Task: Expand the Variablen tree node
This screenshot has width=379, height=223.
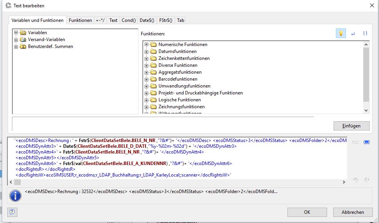Action: [x=16, y=33]
